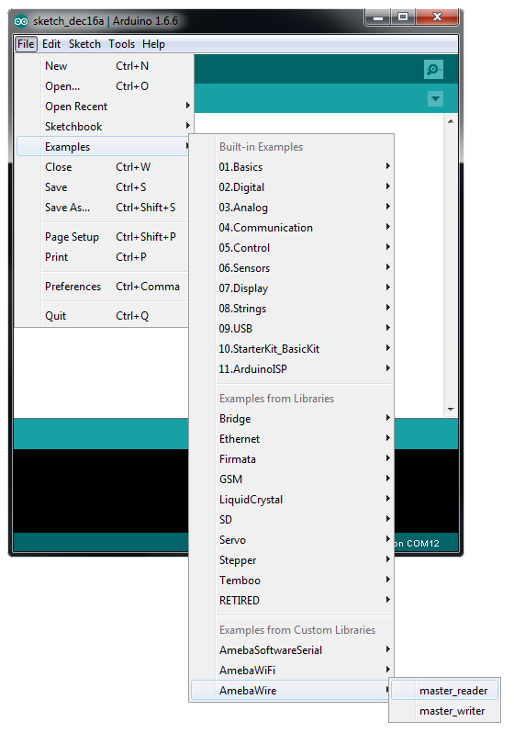The image size is (514, 733).
Task: Choose Save As... in File menu
Action: (103, 207)
